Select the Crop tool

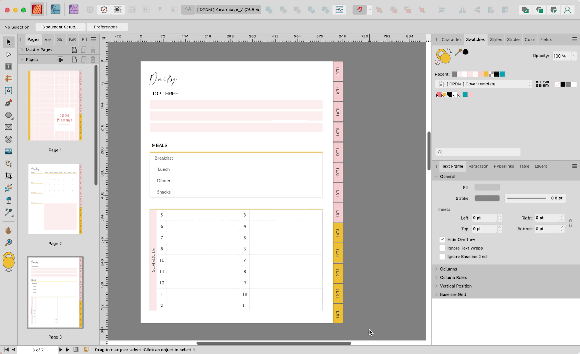tap(9, 176)
